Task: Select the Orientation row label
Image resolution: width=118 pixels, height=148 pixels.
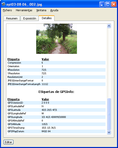Action: (x=14, y=66)
